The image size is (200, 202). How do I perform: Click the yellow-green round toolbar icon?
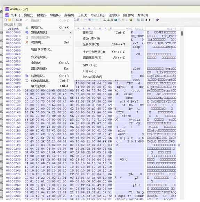(131, 20)
